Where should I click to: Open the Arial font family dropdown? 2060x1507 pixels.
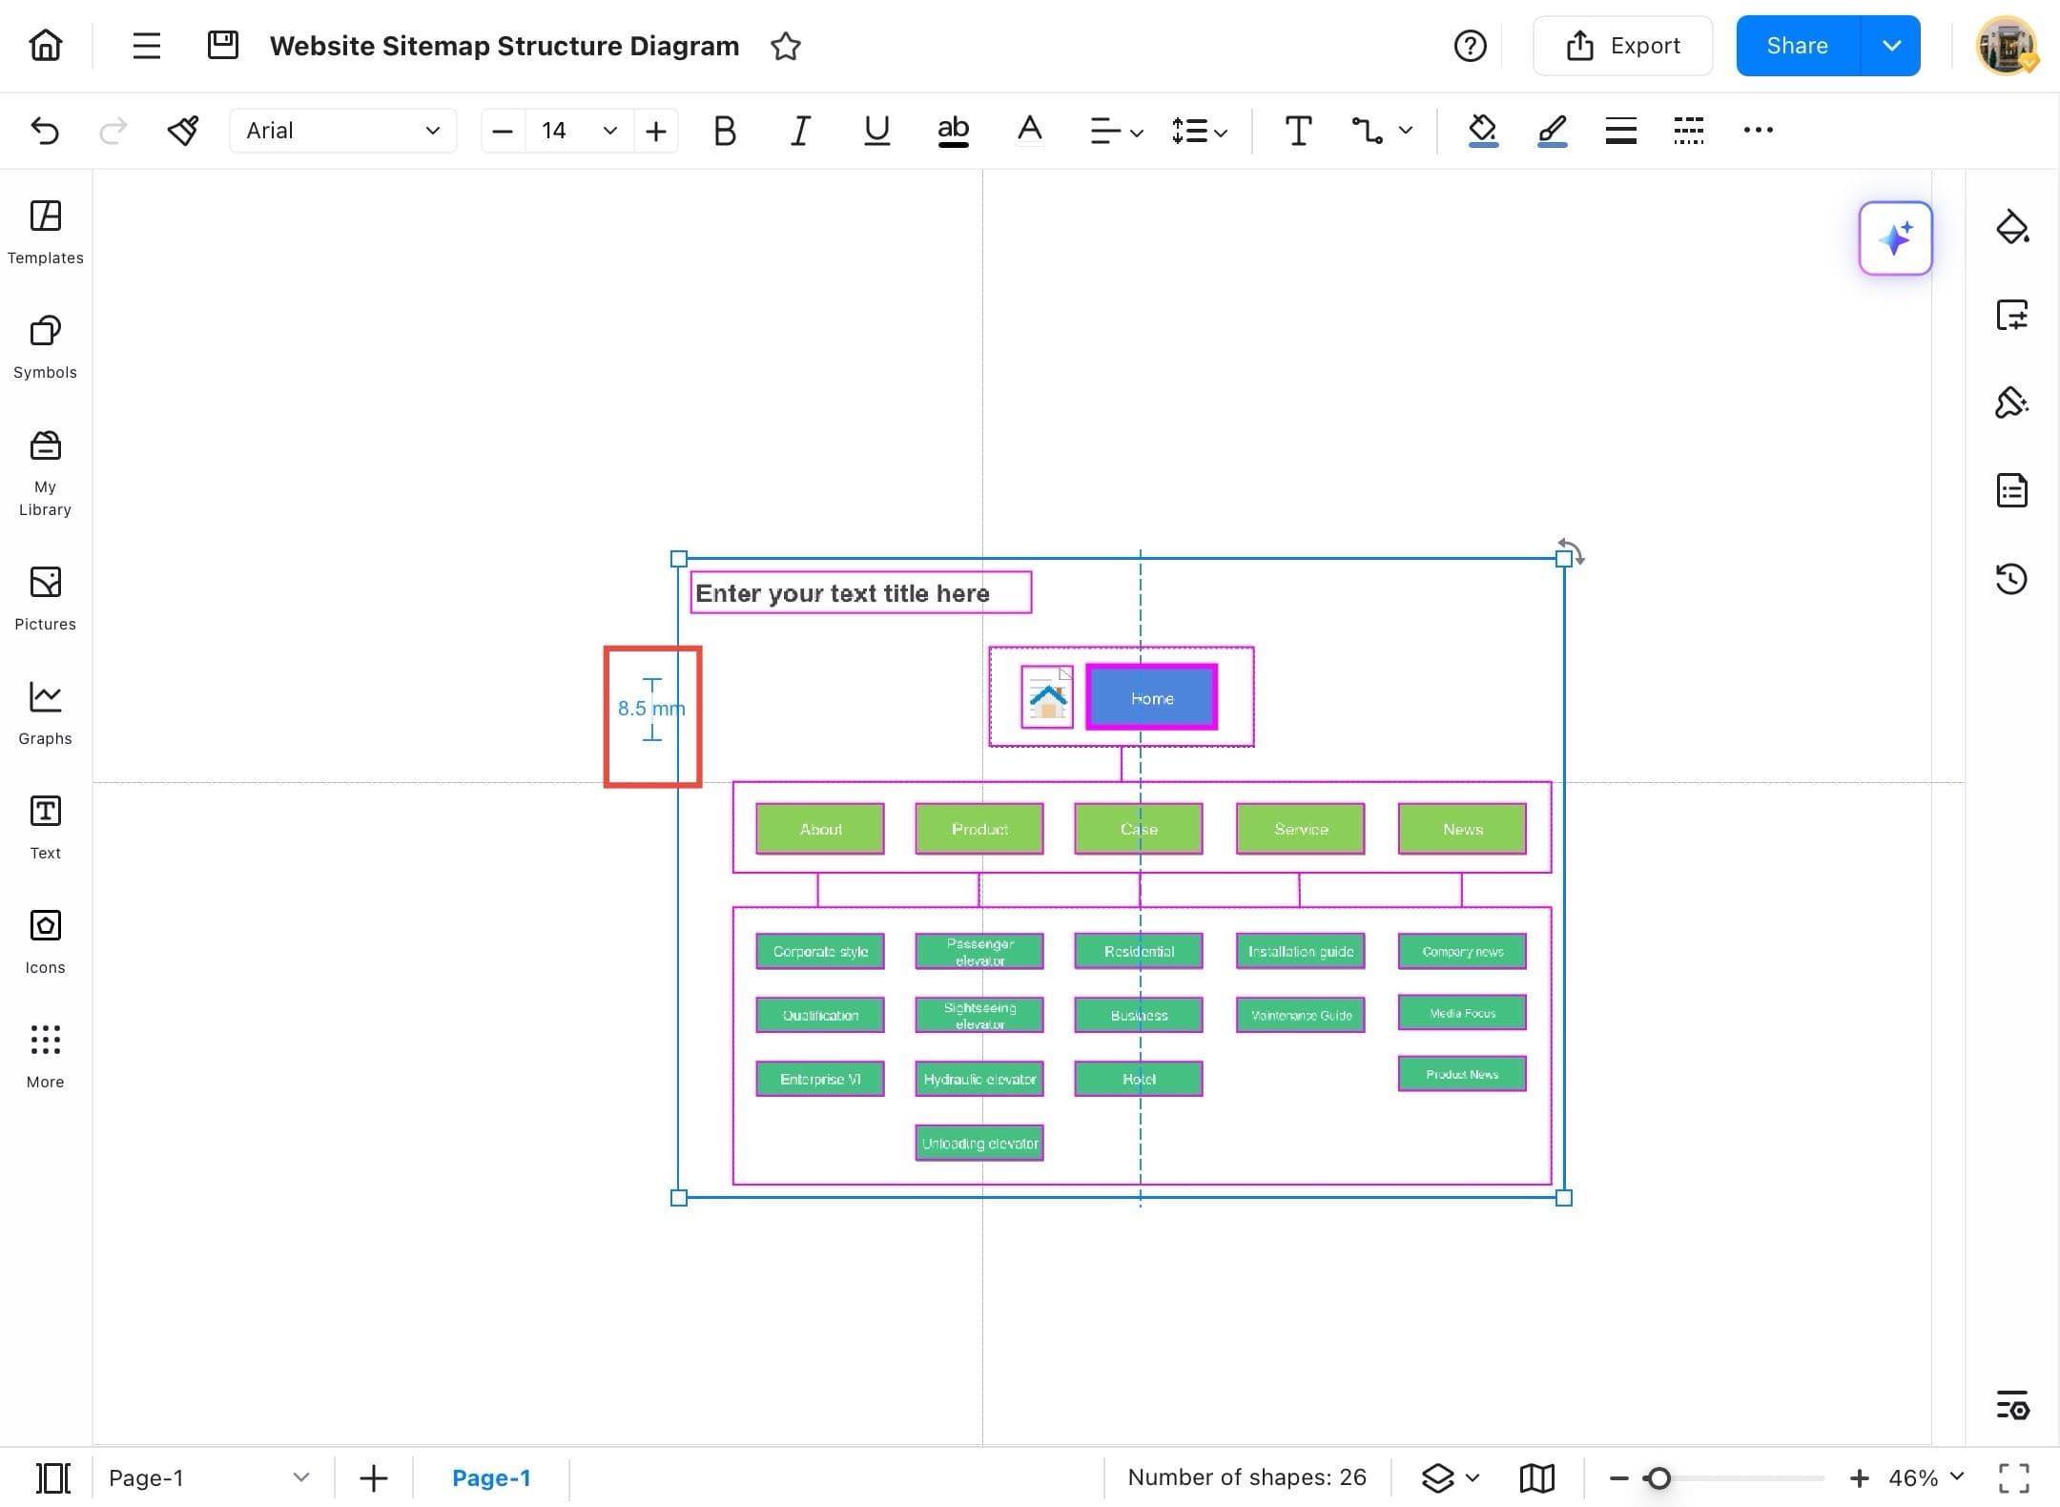click(342, 131)
